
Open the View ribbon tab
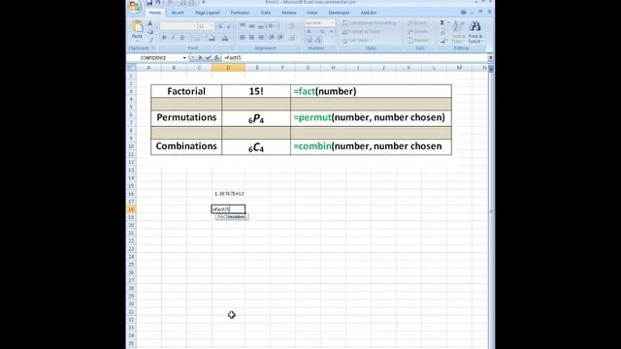pos(312,13)
